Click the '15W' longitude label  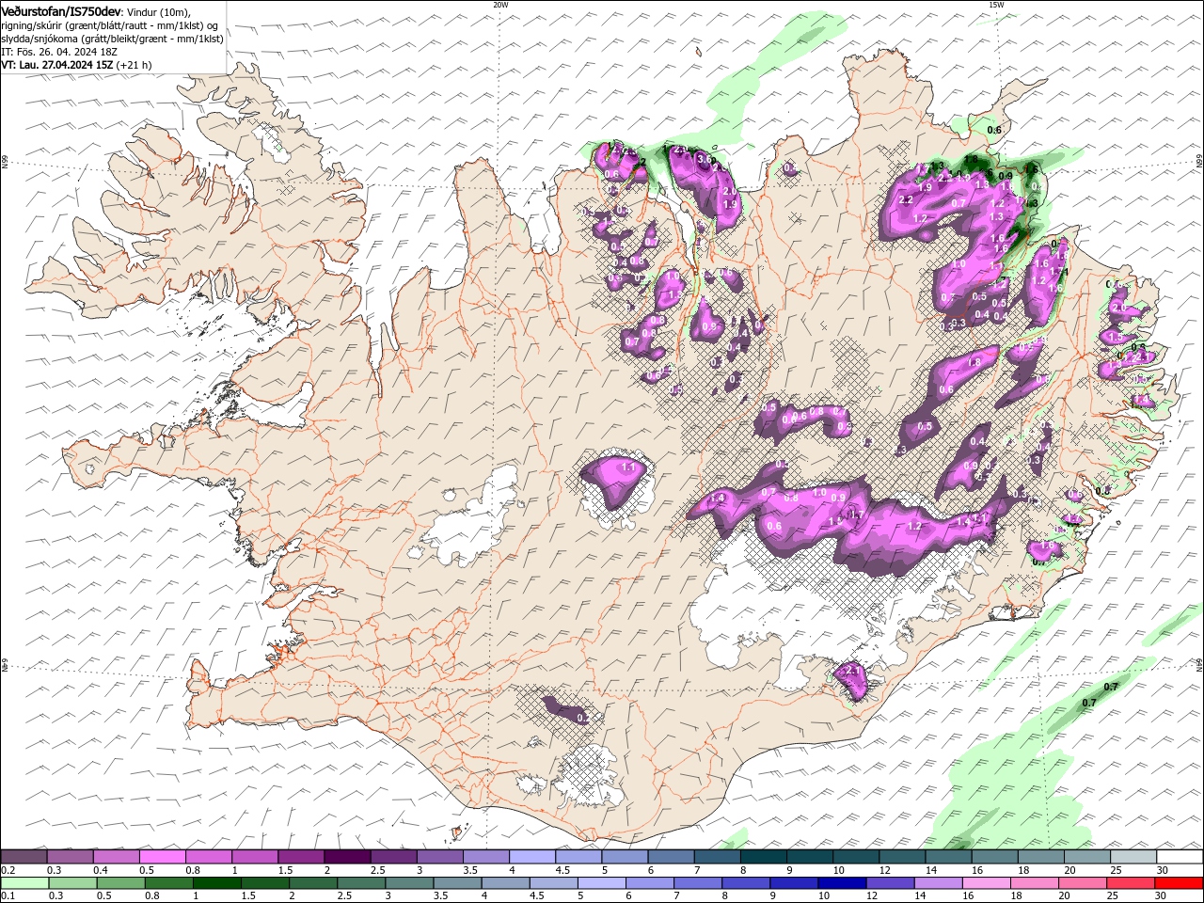point(995,5)
